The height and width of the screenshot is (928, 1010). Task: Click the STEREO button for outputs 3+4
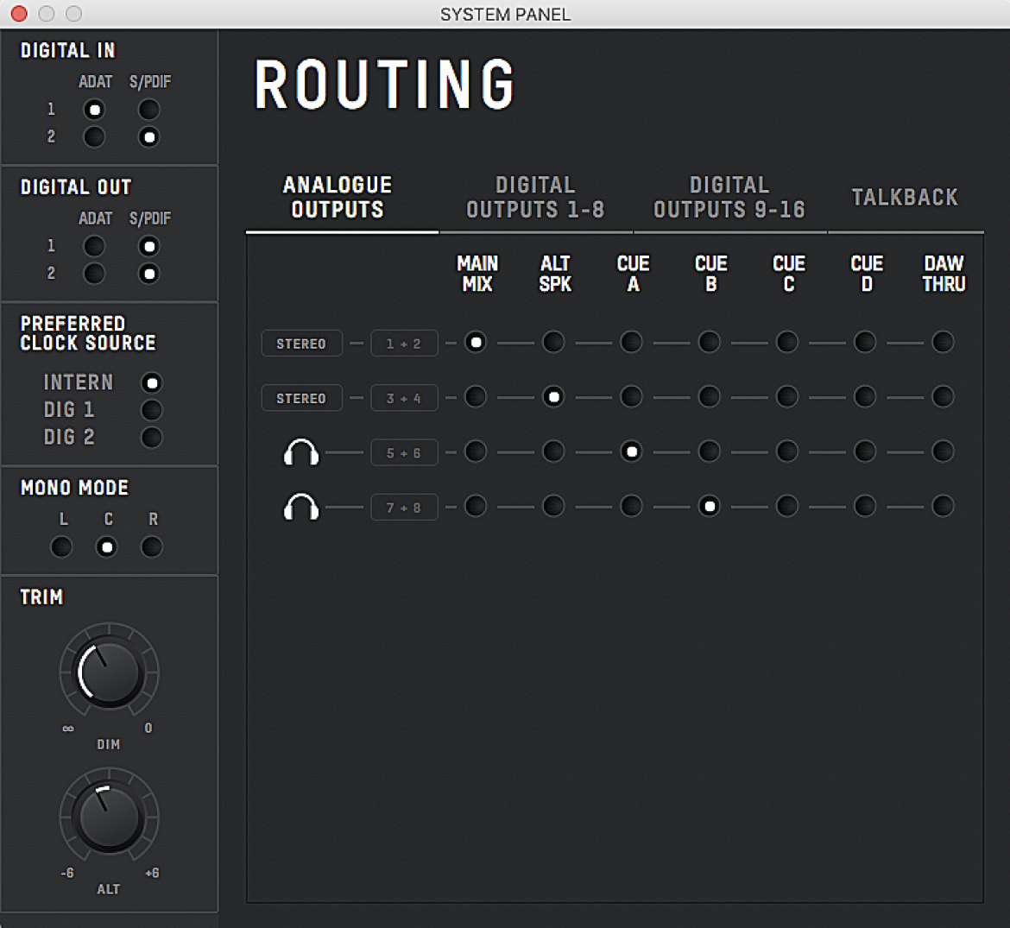pyautogui.click(x=301, y=398)
